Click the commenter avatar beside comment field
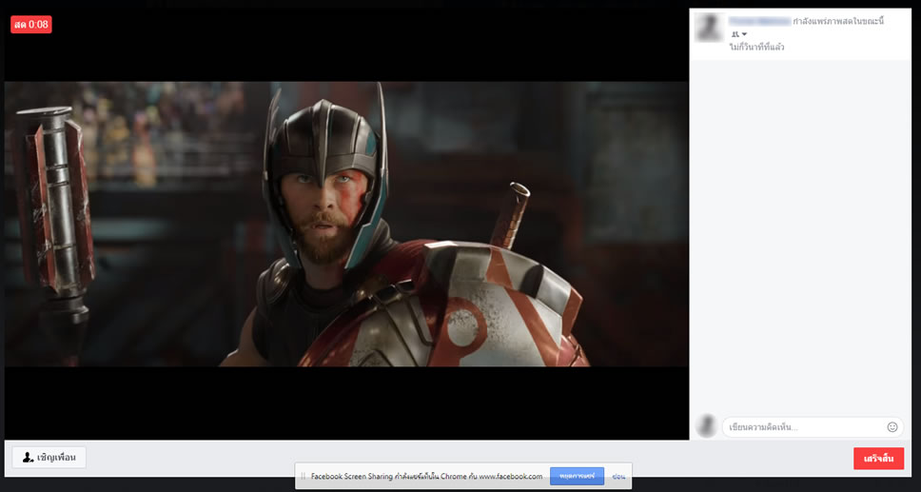The height and width of the screenshot is (492, 921). (x=706, y=426)
